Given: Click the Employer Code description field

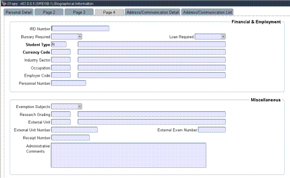Looking at the screenshot, I should click(x=152, y=75).
